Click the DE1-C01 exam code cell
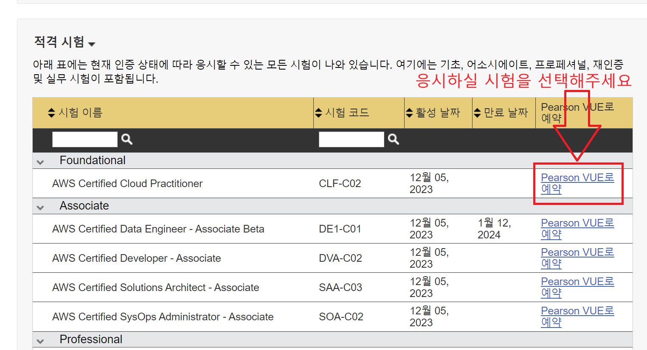The height and width of the screenshot is (350, 647). 340,229
